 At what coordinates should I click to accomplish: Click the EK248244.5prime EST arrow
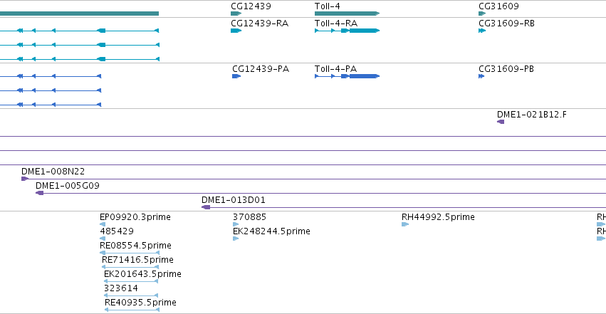[x=236, y=239]
